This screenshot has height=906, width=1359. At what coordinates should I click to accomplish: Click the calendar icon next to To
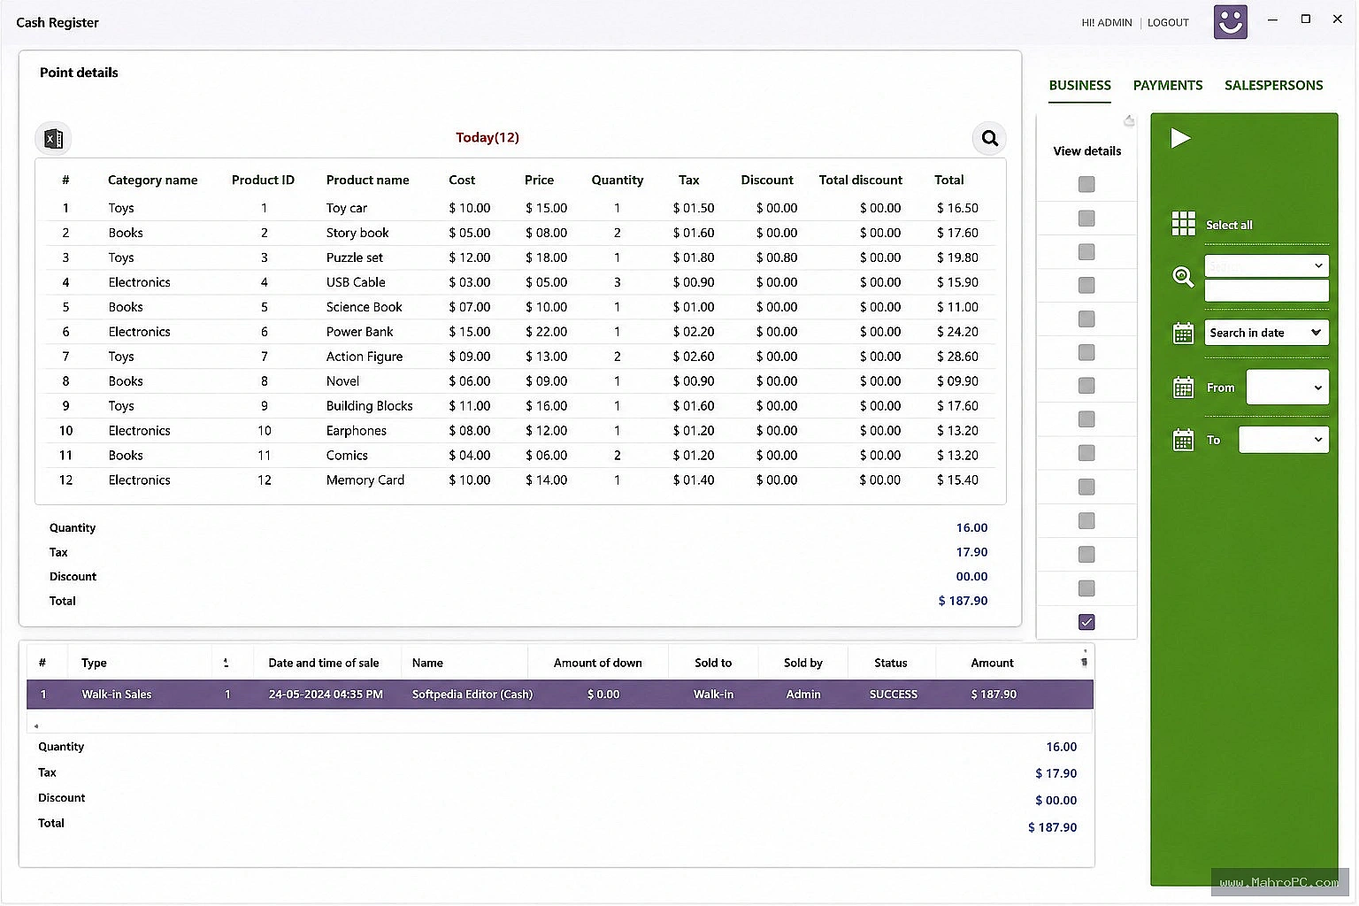click(1183, 440)
